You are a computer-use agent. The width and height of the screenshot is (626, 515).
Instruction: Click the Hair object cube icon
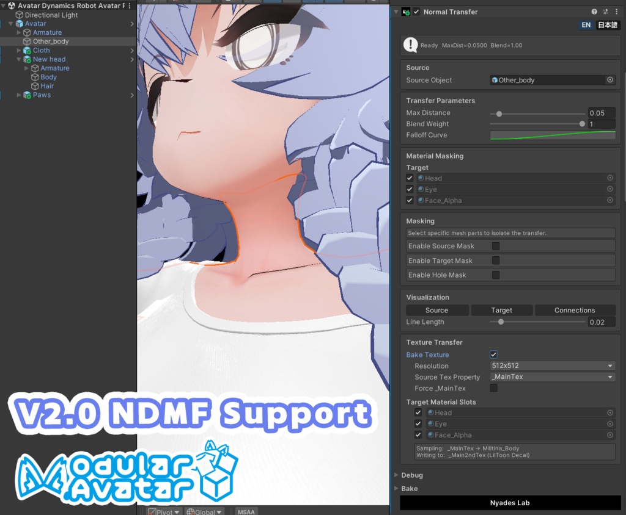coord(35,86)
